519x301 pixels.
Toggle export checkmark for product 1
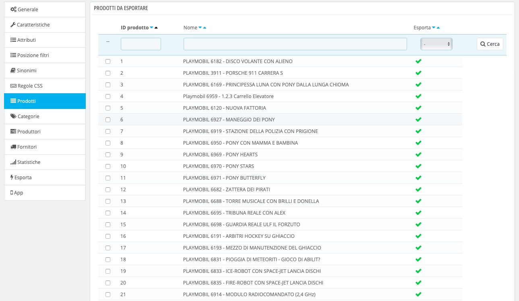coord(418,61)
